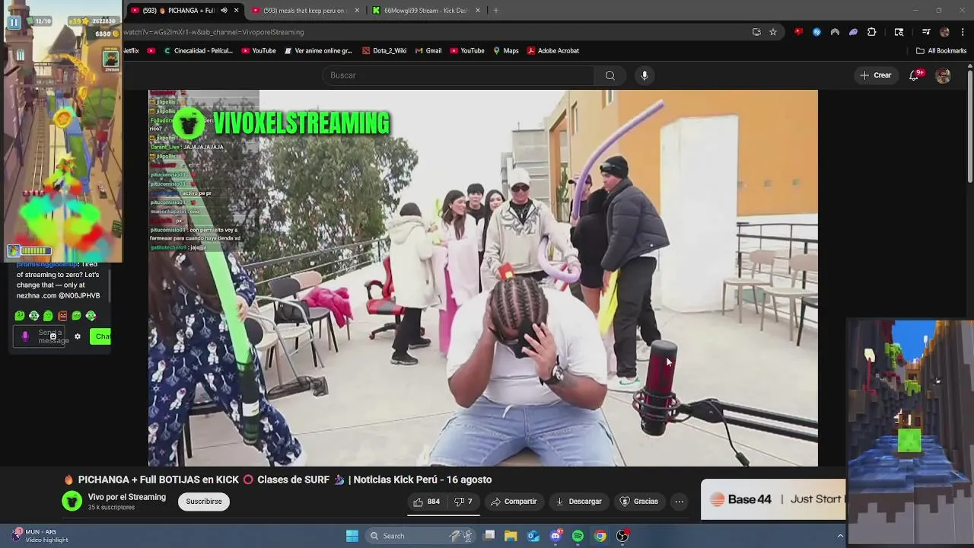Open Discord from the taskbar
Screen dimensions: 974x548
(555, 536)
